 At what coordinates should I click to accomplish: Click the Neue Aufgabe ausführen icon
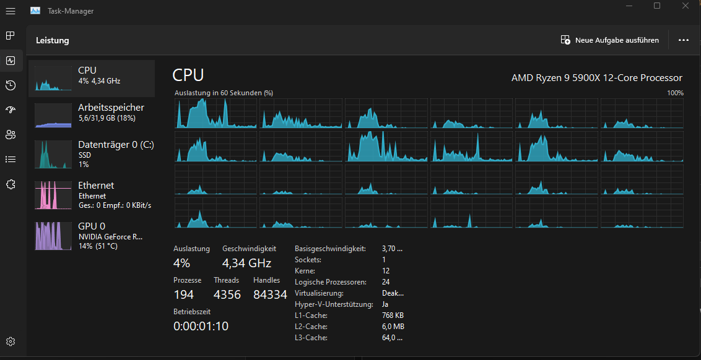point(565,40)
